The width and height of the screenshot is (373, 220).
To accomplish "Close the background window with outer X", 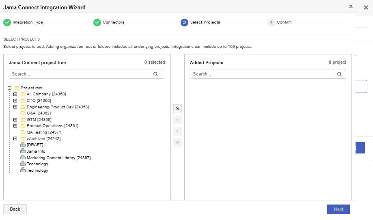I will 366,7.
